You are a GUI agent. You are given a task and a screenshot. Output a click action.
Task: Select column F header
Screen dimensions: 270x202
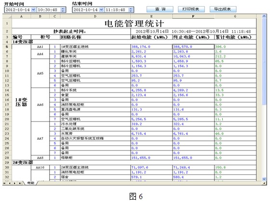[193, 16]
